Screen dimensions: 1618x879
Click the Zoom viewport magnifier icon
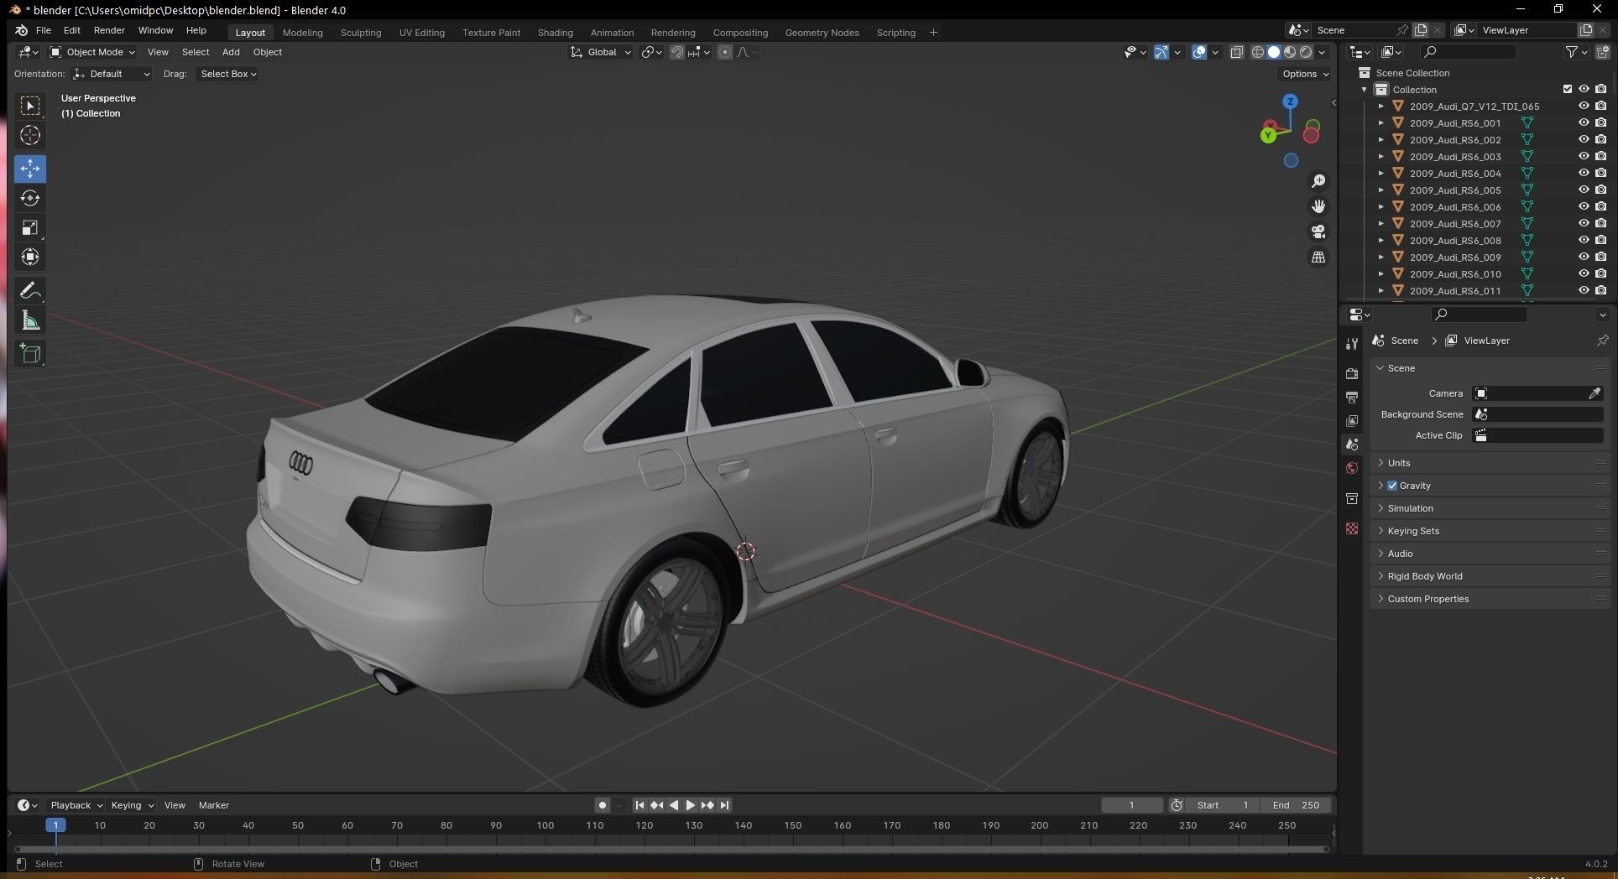[1318, 181]
